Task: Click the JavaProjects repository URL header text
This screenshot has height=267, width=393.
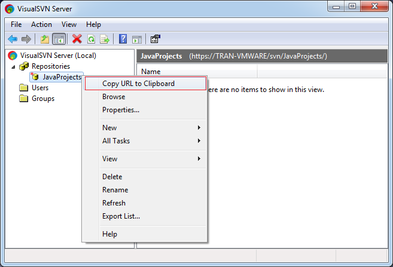Action: coord(258,56)
